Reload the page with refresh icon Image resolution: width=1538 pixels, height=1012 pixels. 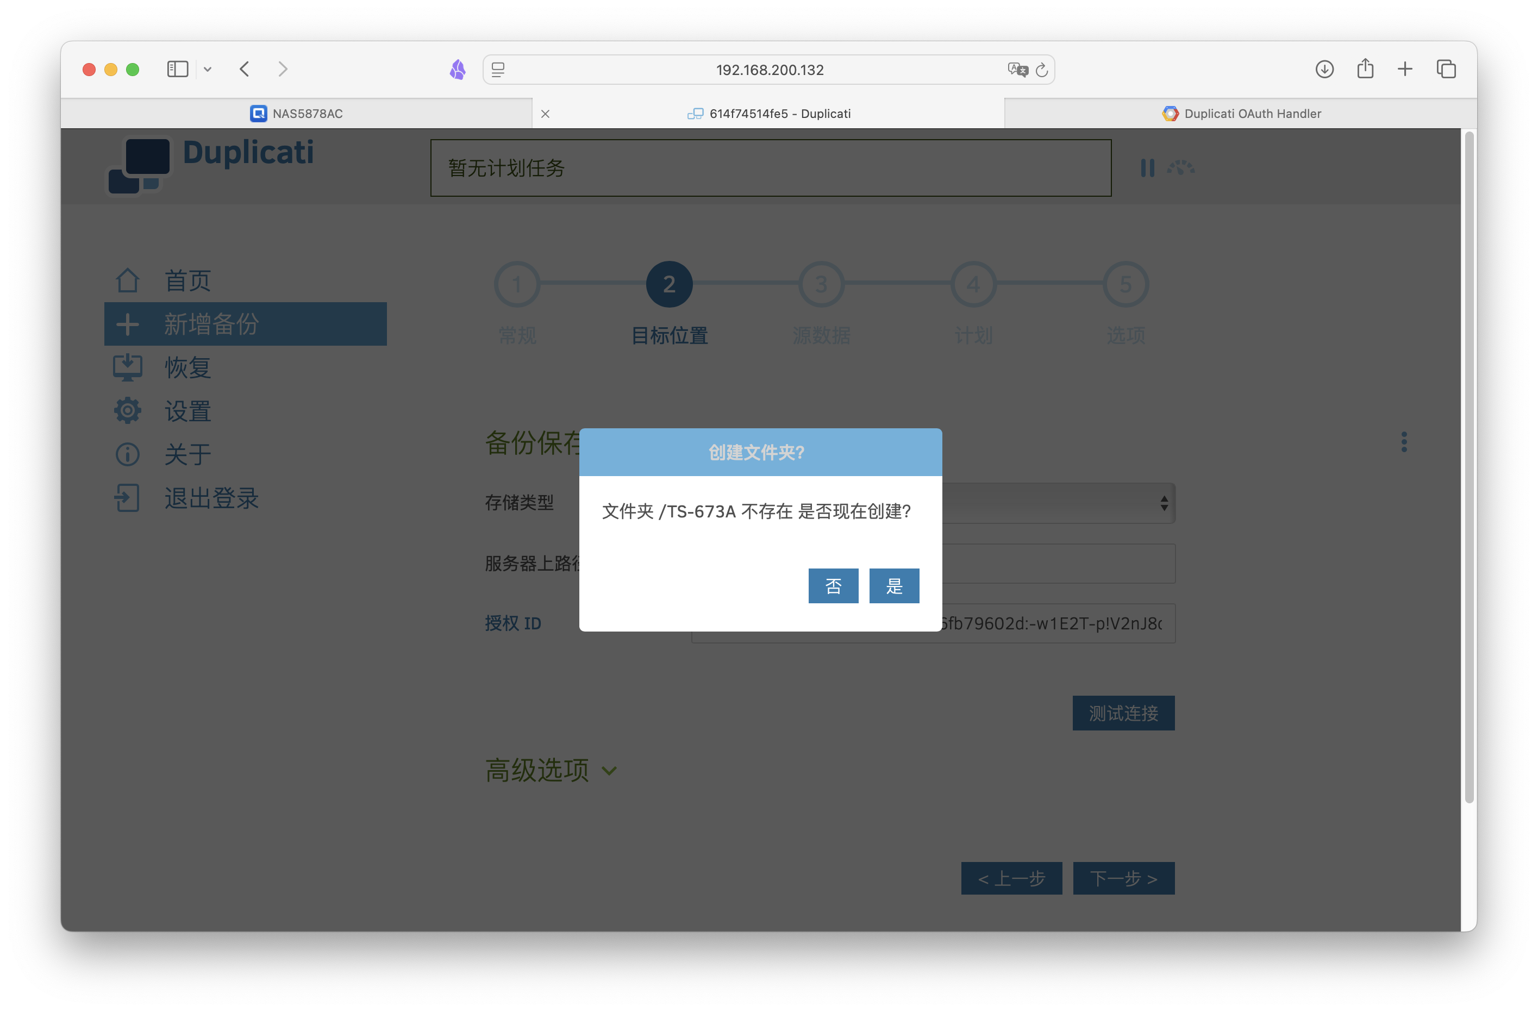(x=1041, y=69)
